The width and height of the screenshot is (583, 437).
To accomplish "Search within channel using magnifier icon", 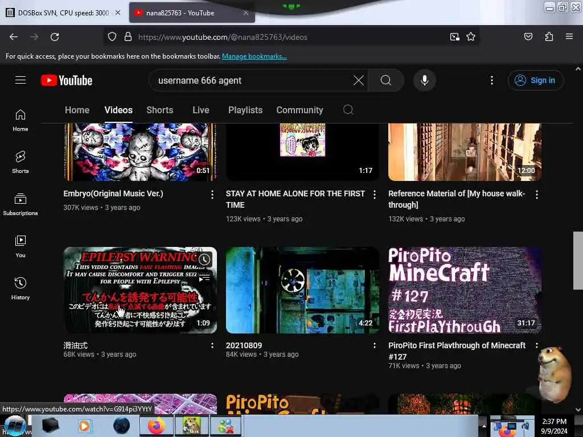I will [348, 110].
